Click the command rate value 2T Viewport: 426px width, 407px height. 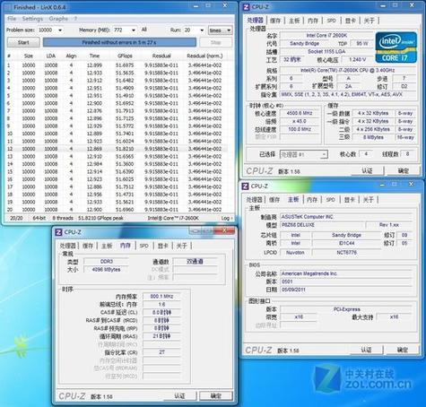161,352
